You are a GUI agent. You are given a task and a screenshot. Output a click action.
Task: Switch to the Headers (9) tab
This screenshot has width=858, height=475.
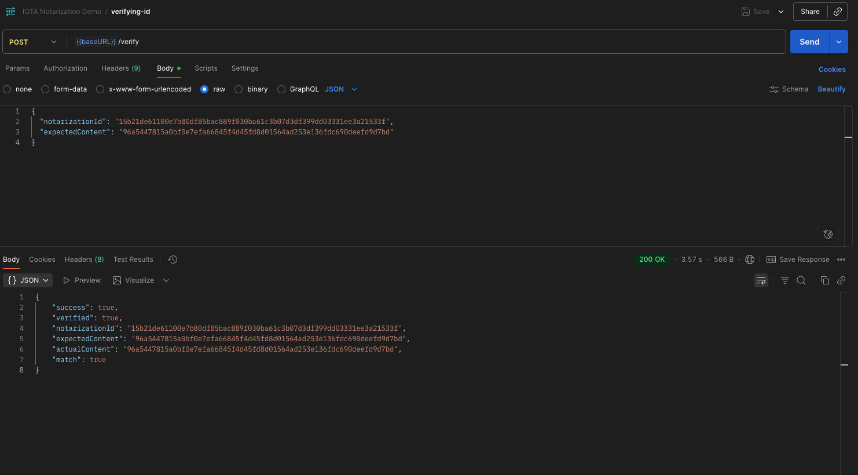120,68
